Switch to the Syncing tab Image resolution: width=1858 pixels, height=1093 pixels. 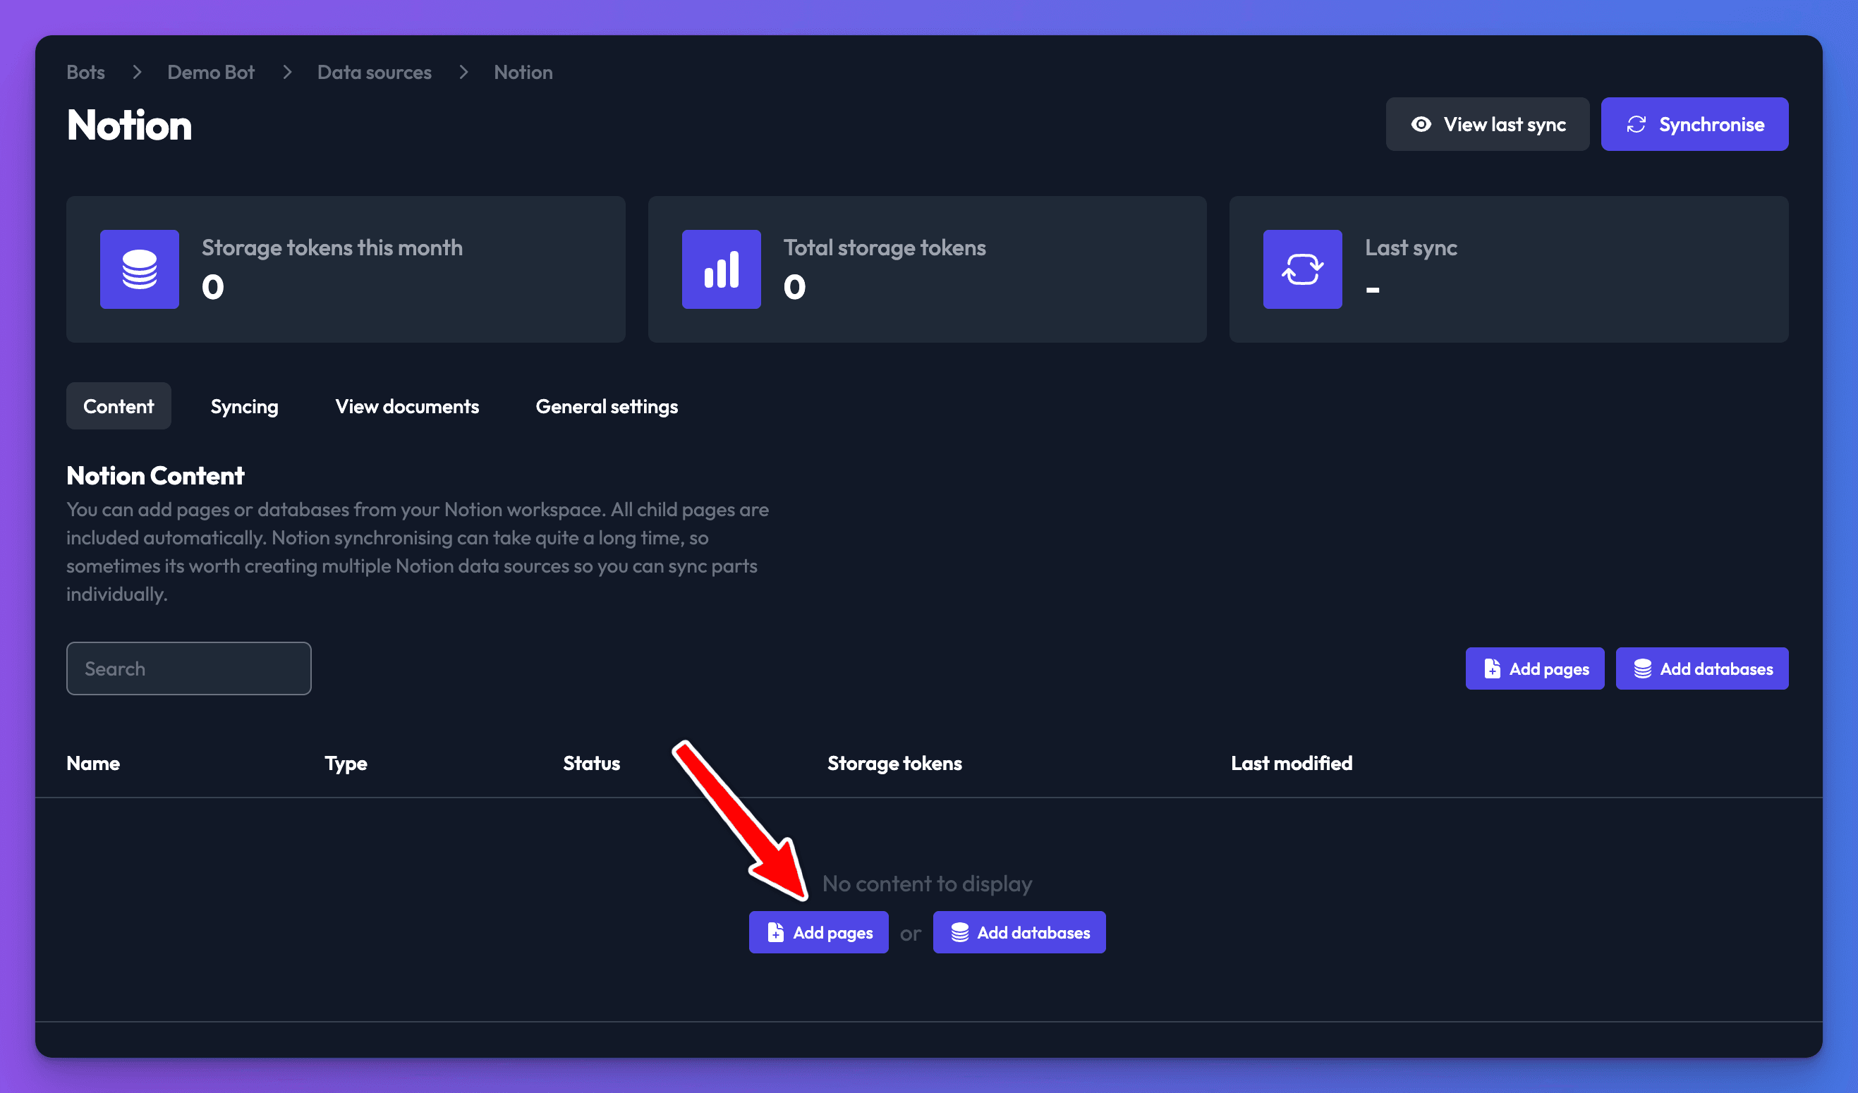point(244,406)
